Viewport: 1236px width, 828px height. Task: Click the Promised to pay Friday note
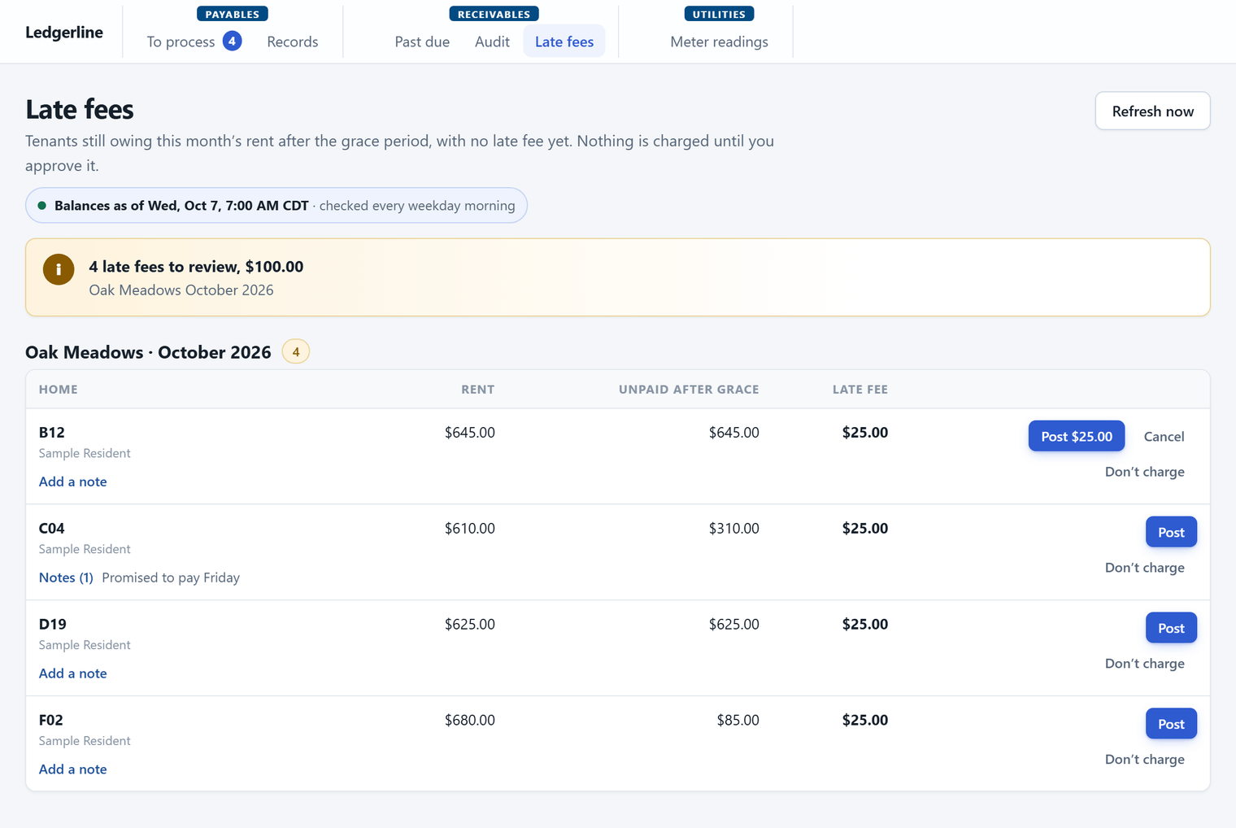click(171, 577)
